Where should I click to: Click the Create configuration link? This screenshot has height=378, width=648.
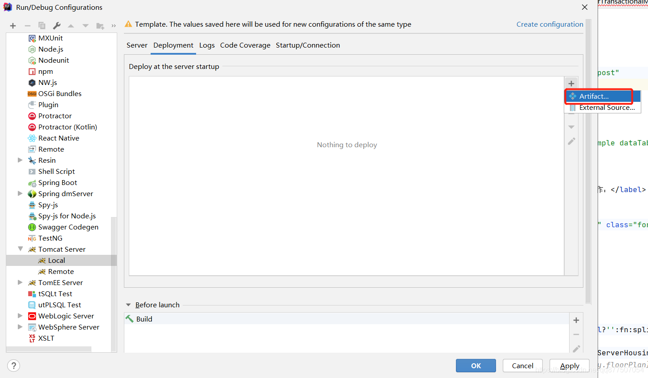tap(550, 24)
